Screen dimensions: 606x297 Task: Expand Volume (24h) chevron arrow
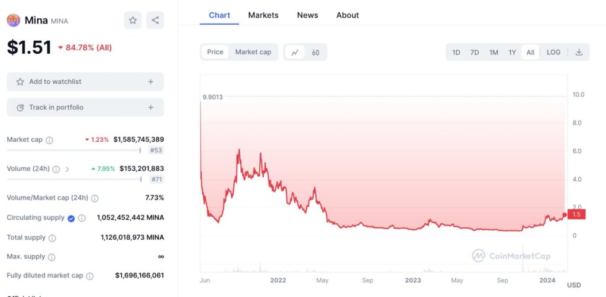pyautogui.click(x=67, y=169)
